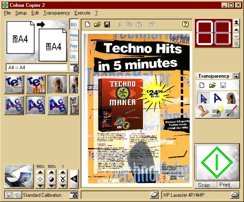Screen dimensions: 244x202
Task: Create new transparency with blank page icon
Action: pyautogui.click(x=202, y=85)
